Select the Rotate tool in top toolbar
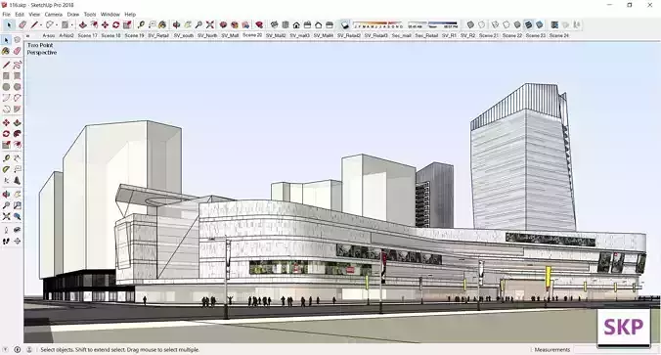Image resolution: width=661 pixels, height=355 pixels. point(116,24)
